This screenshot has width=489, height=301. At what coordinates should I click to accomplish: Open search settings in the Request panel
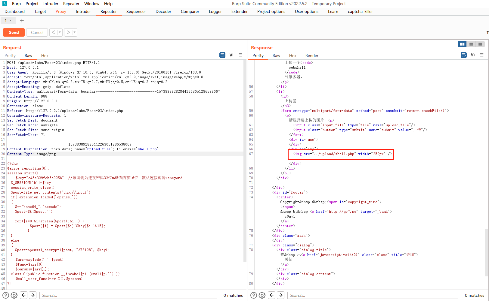point(14,295)
